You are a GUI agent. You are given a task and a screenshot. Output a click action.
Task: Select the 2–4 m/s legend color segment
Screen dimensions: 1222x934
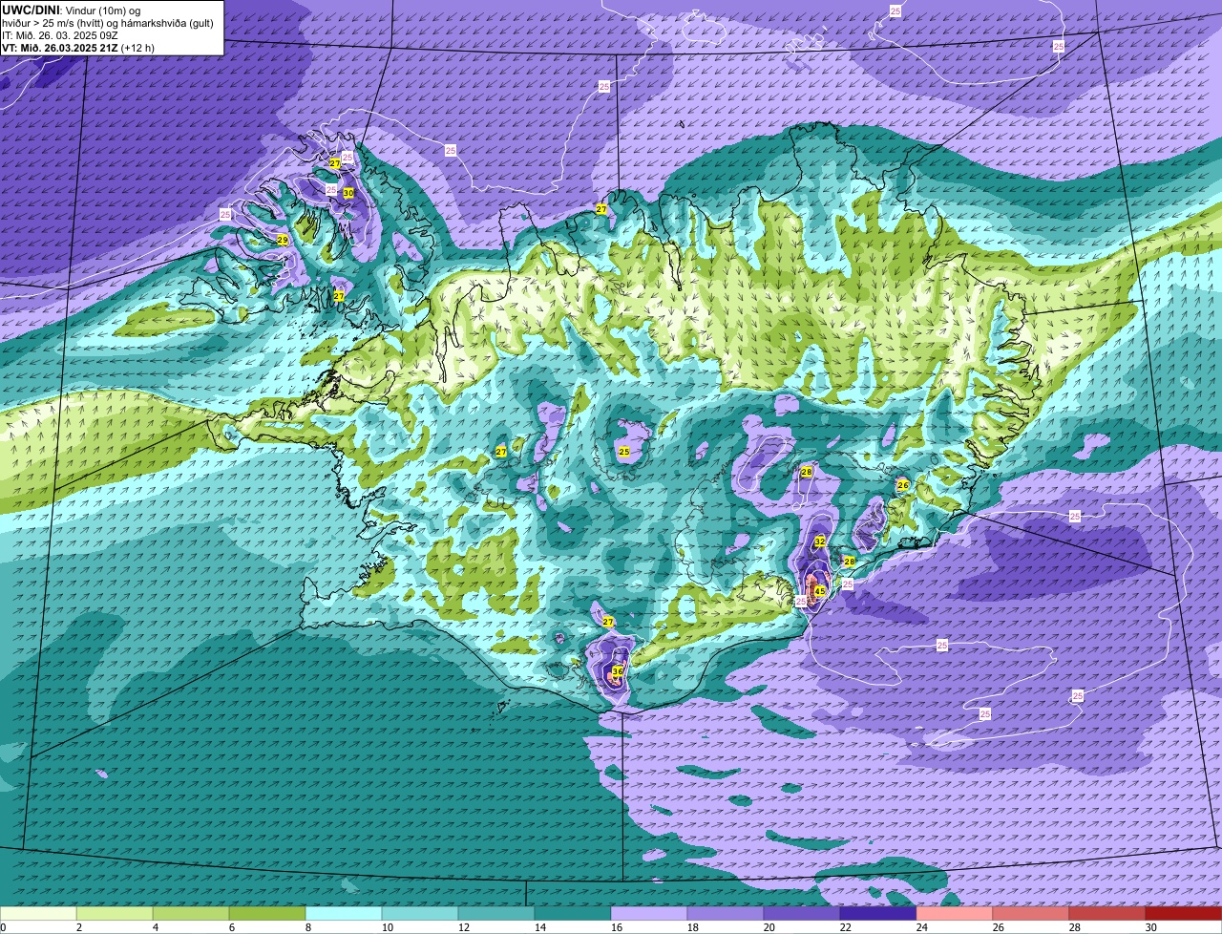(115, 914)
